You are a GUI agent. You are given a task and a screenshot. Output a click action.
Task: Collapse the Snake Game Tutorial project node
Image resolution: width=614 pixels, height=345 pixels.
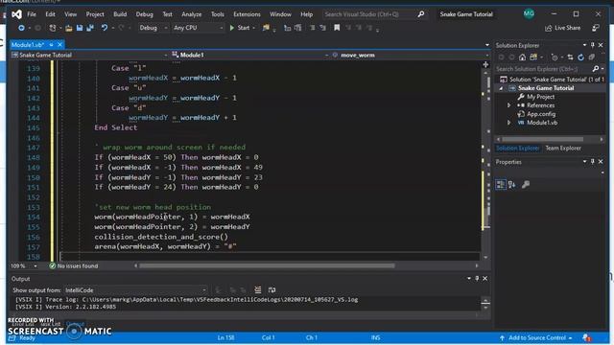[501, 88]
